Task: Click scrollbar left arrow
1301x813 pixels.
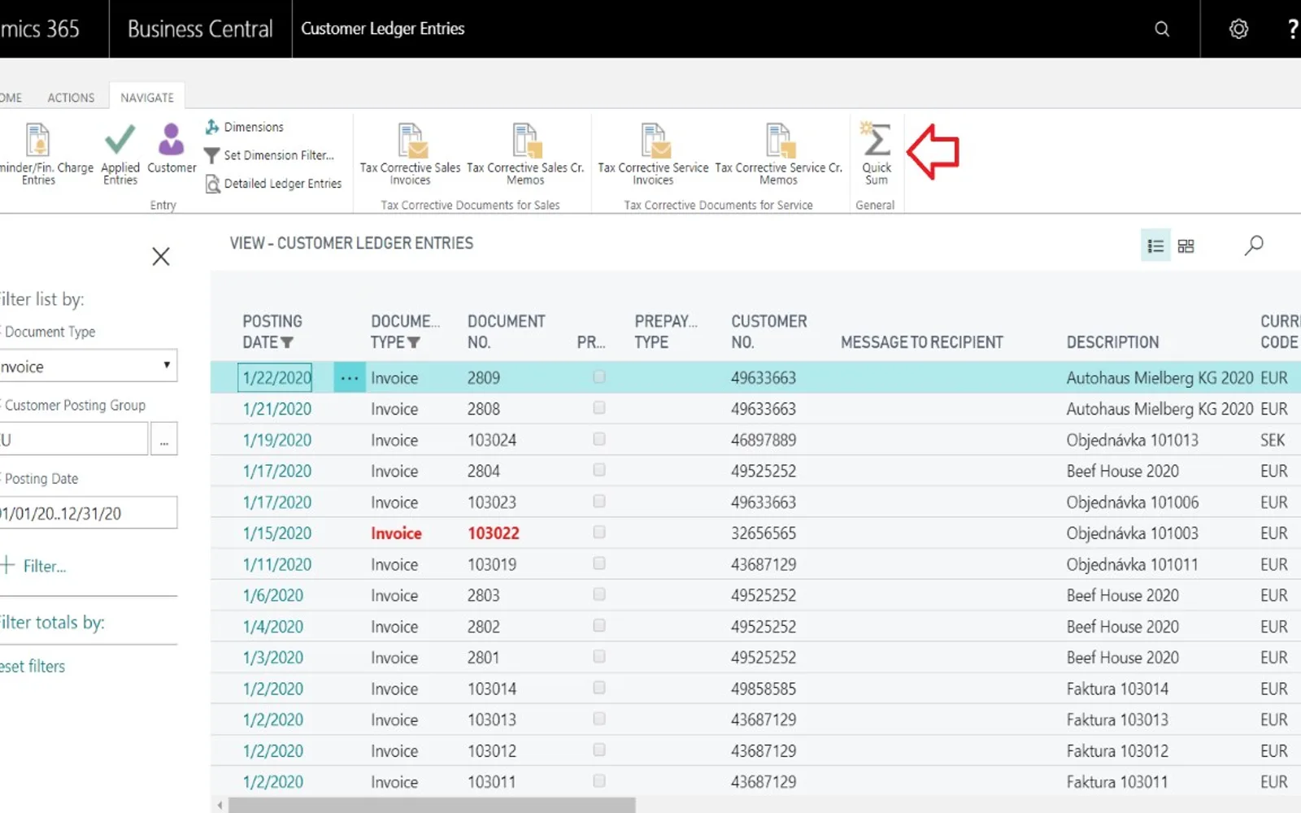Action: (x=220, y=805)
